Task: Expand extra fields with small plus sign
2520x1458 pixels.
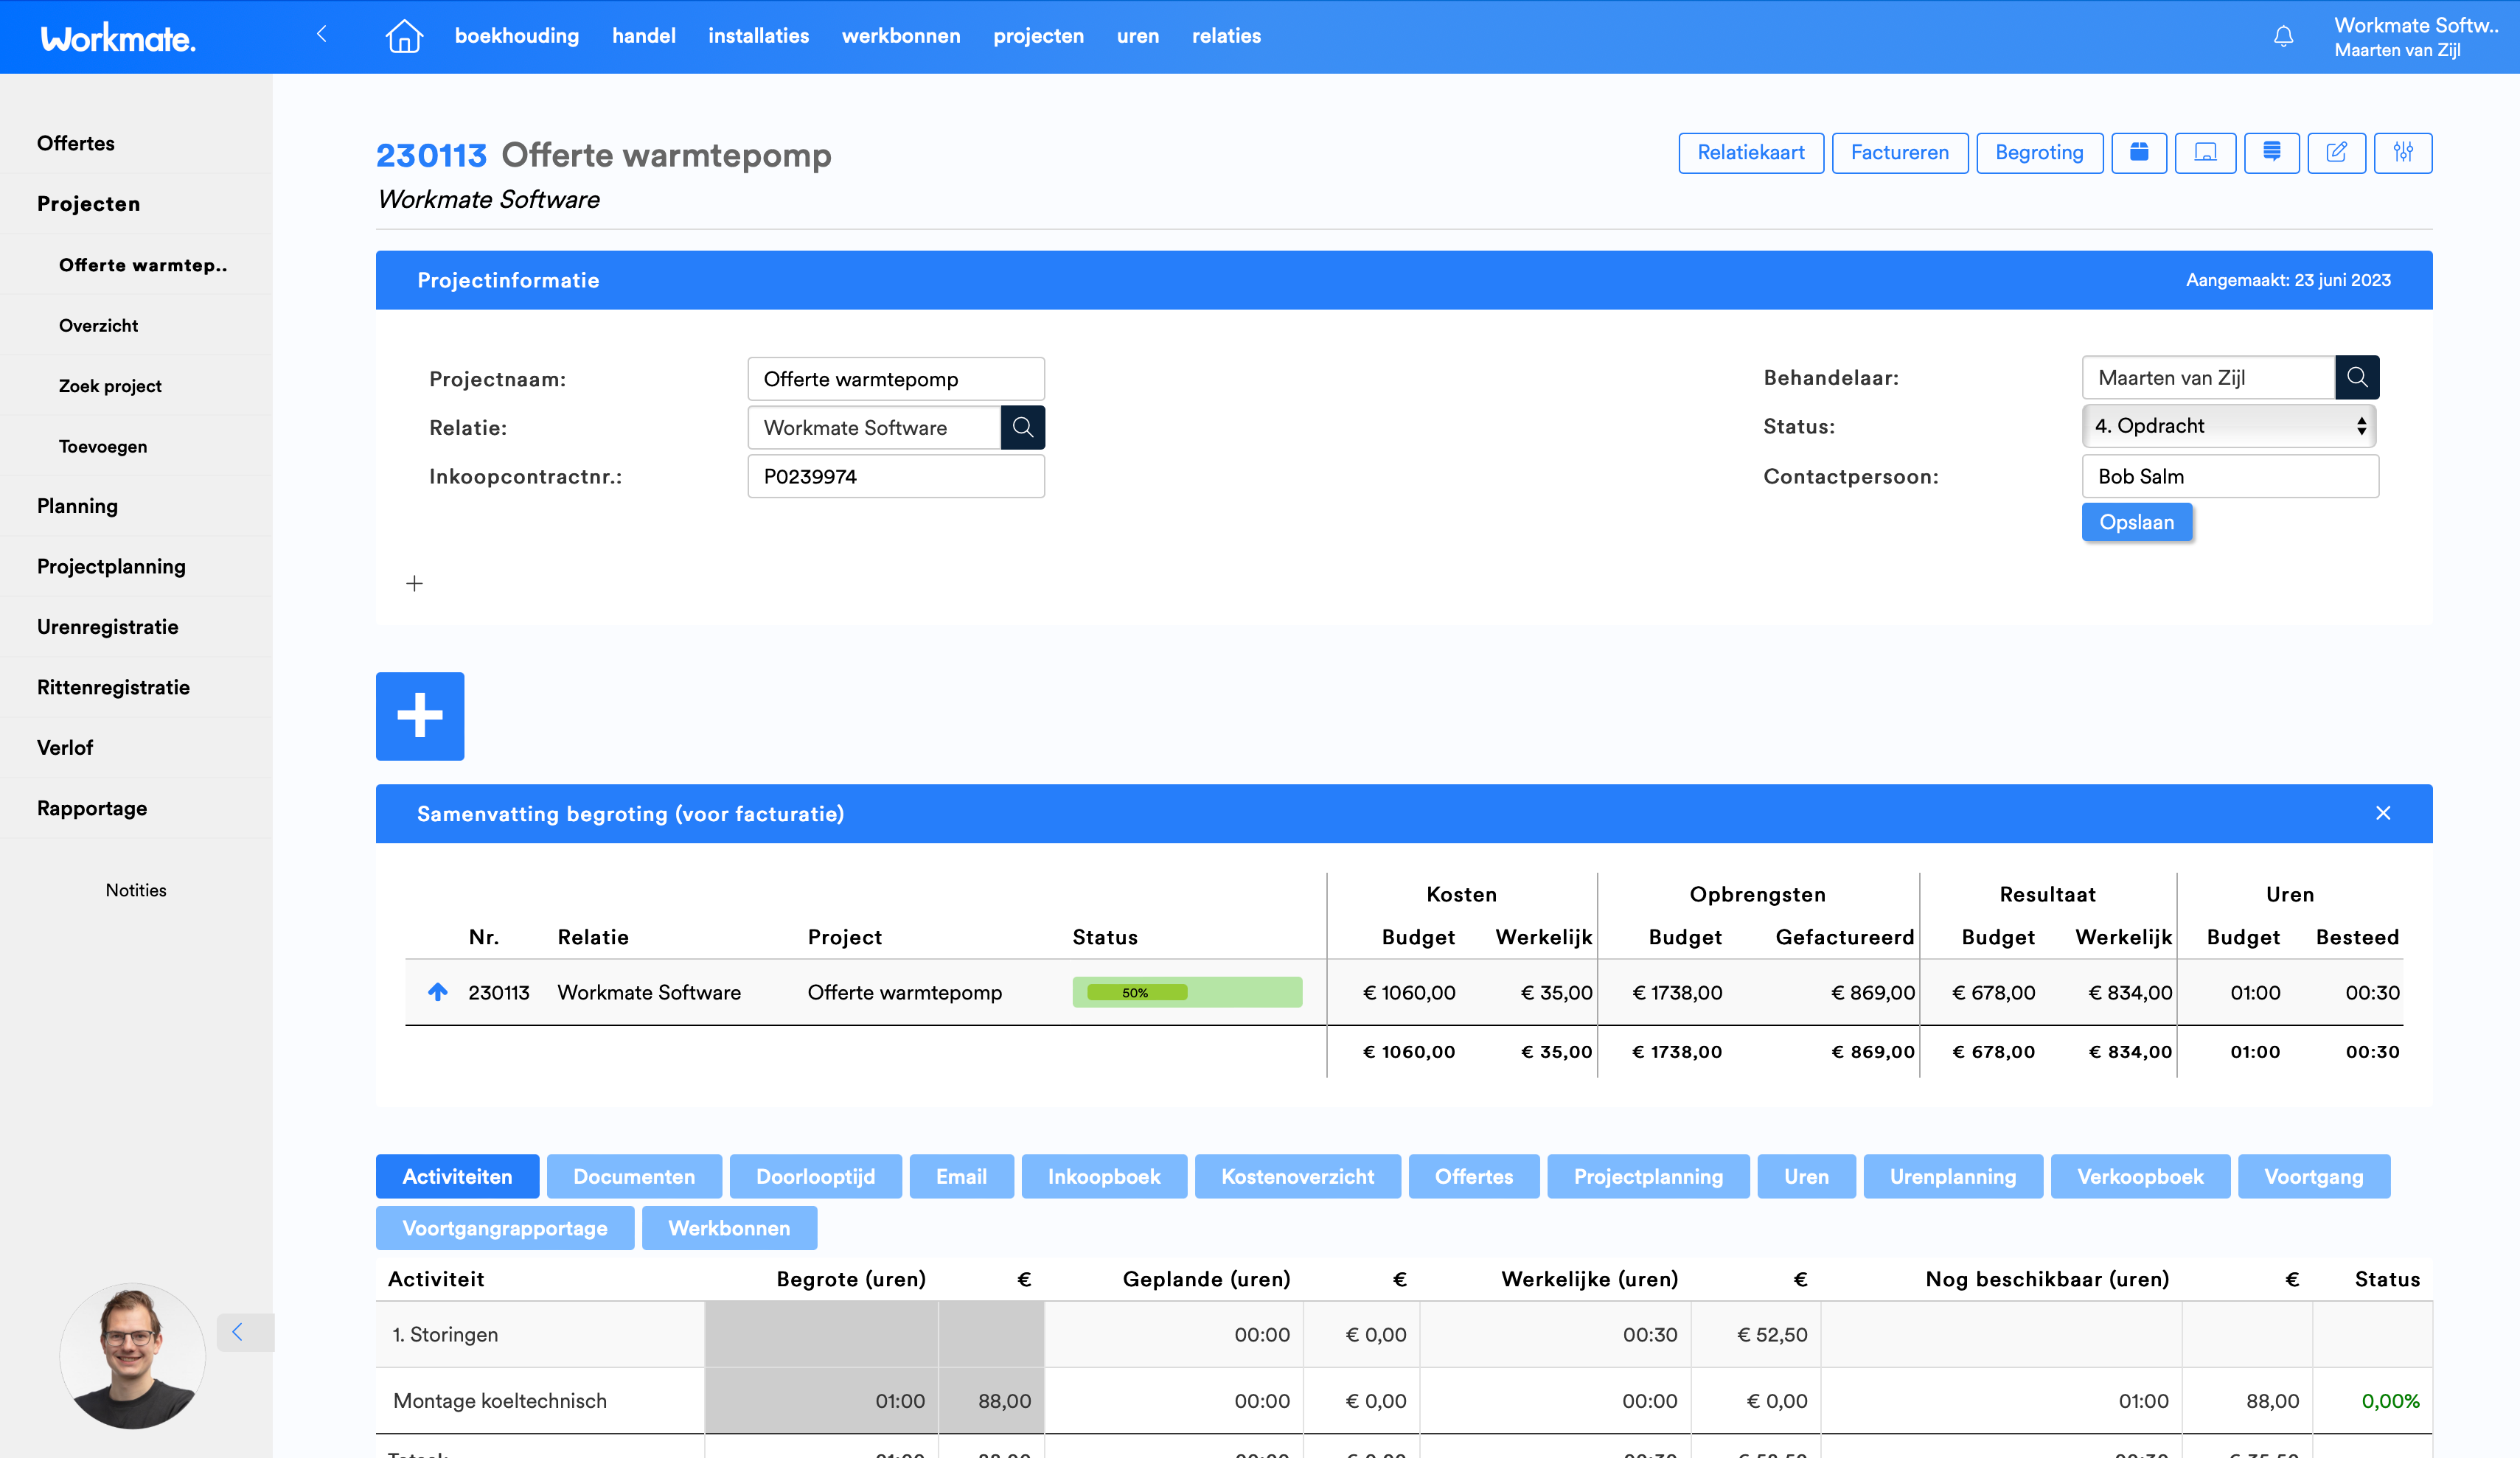Action: point(414,583)
